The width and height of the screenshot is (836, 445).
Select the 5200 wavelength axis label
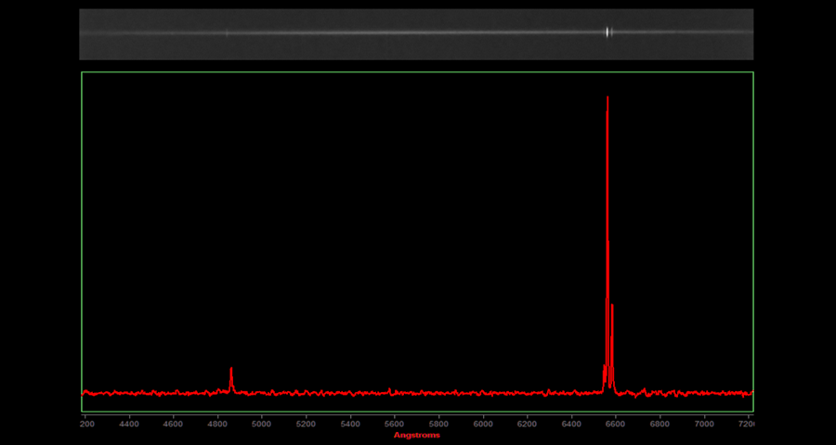point(306,424)
